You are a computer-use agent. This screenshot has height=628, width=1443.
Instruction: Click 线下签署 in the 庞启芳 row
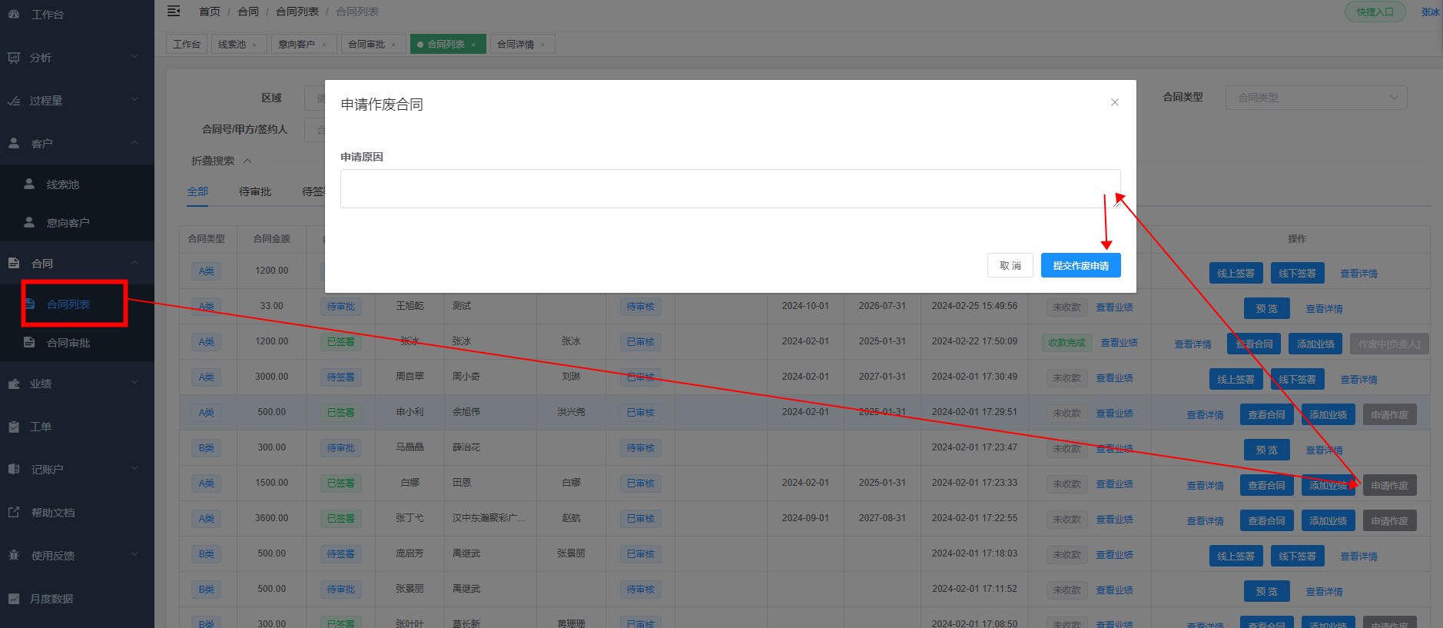tap(1297, 556)
